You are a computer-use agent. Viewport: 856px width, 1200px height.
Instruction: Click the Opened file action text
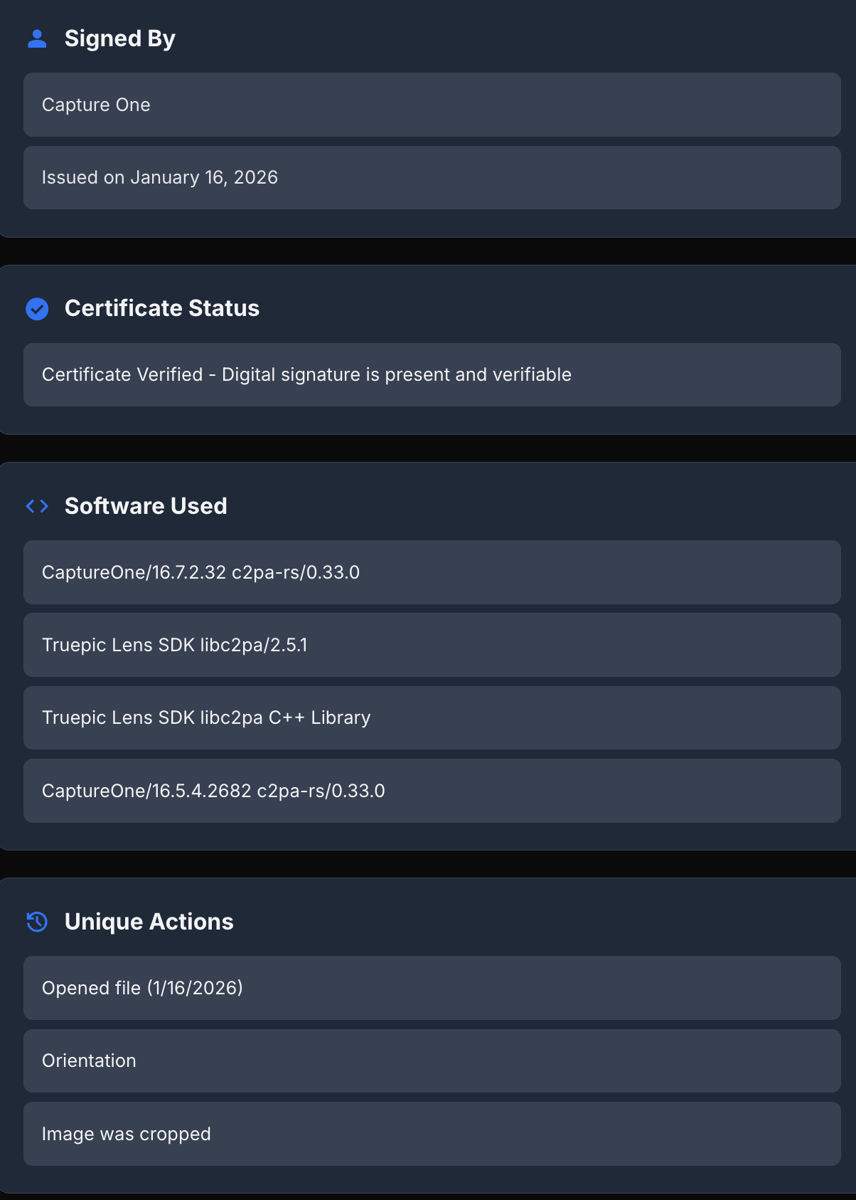coord(91,988)
